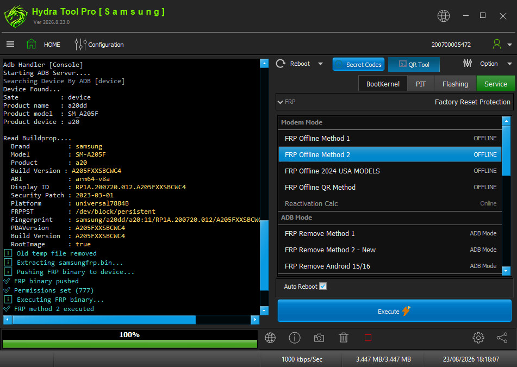Click console scroll left arrow

(8, 320)
